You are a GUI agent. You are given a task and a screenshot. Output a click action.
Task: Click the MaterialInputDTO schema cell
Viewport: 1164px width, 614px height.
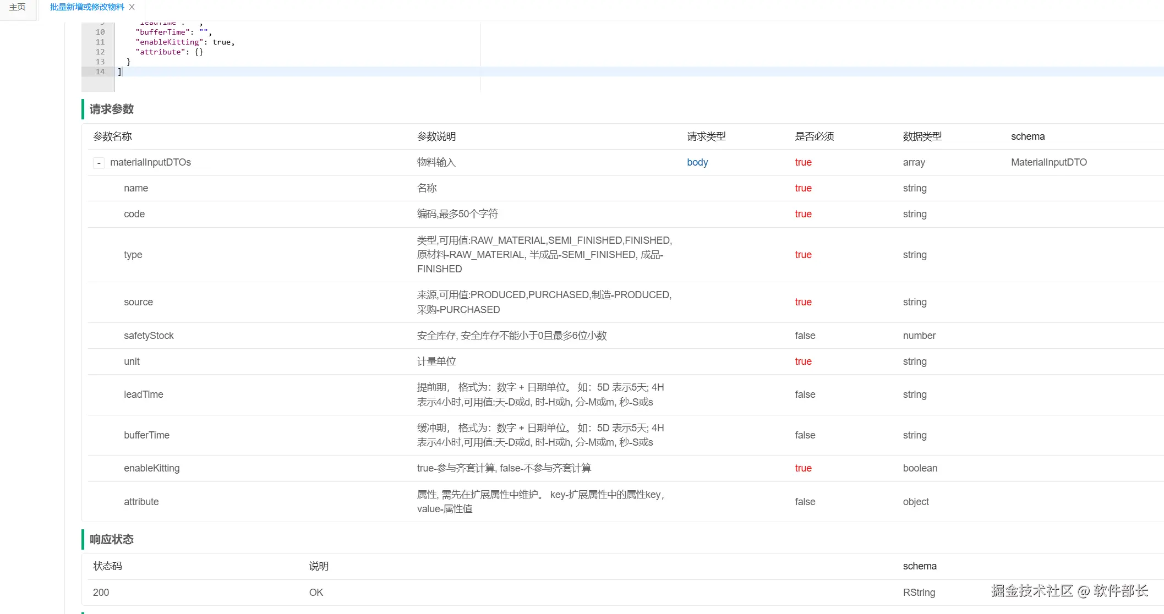1048,162
